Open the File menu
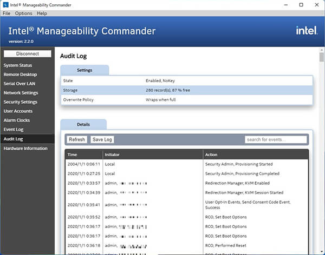325x255 pixels. tap(6, 13)
